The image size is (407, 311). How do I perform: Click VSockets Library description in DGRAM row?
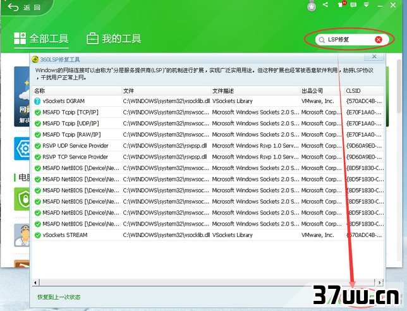[x=233, y=101]
